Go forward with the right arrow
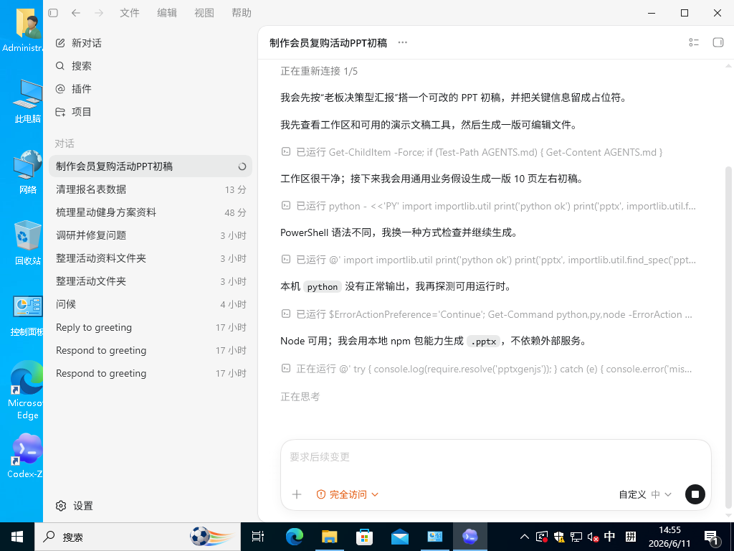 [x=99, y=13]
